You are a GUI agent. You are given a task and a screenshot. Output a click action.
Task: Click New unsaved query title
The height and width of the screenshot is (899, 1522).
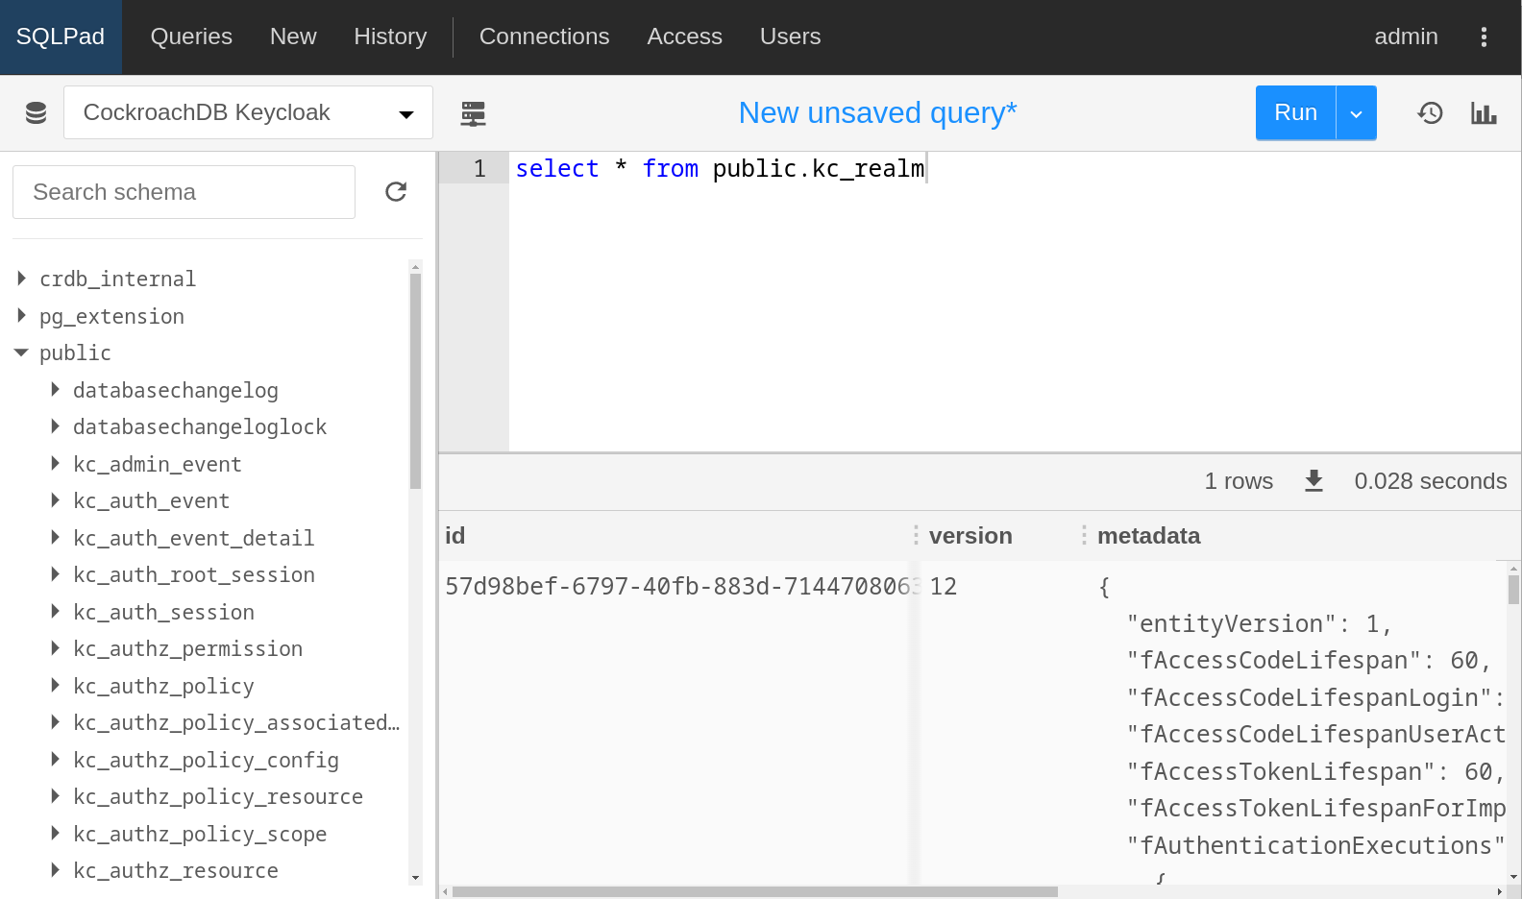(x=877, y=113)
